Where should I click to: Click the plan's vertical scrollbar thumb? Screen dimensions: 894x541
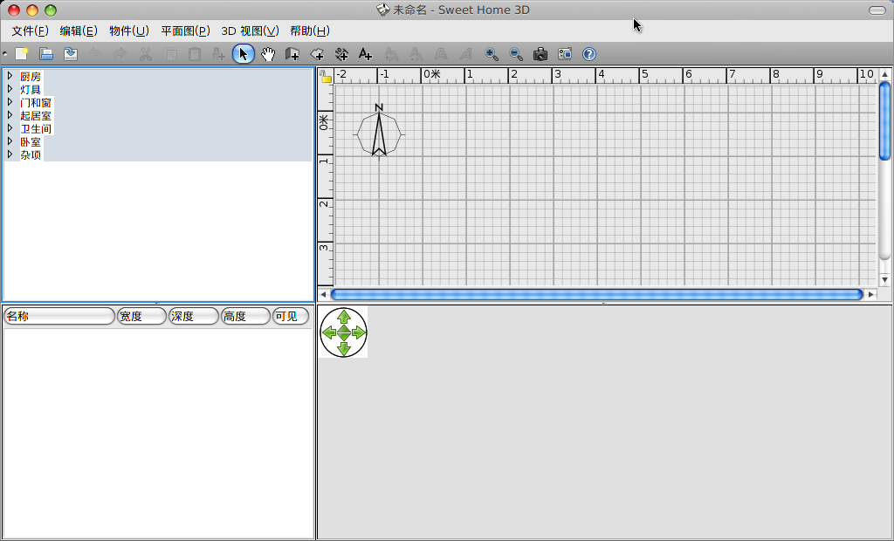885,121
